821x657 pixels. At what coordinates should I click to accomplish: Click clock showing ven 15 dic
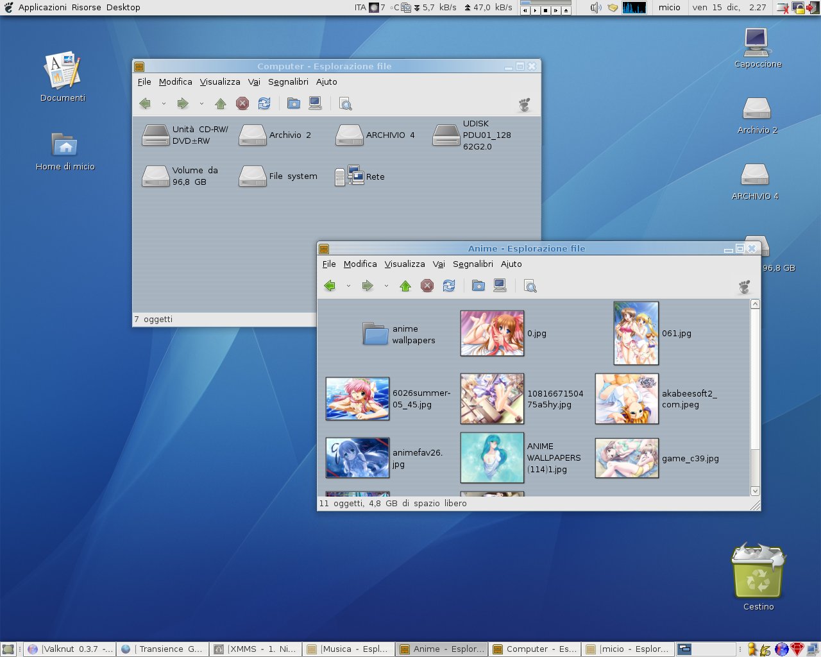(x=729, y=7)
